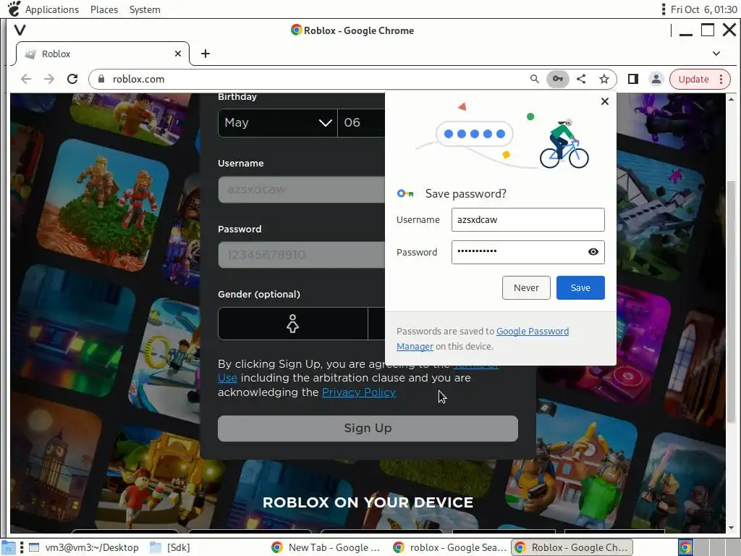Open the Use link in the agreement text

pyautogui.click(x=227, y=378)
